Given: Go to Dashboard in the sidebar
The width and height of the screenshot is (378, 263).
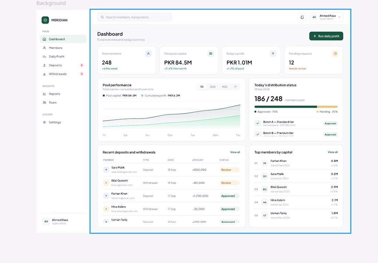Looking at the screenshot, I should tap(63, 39).
